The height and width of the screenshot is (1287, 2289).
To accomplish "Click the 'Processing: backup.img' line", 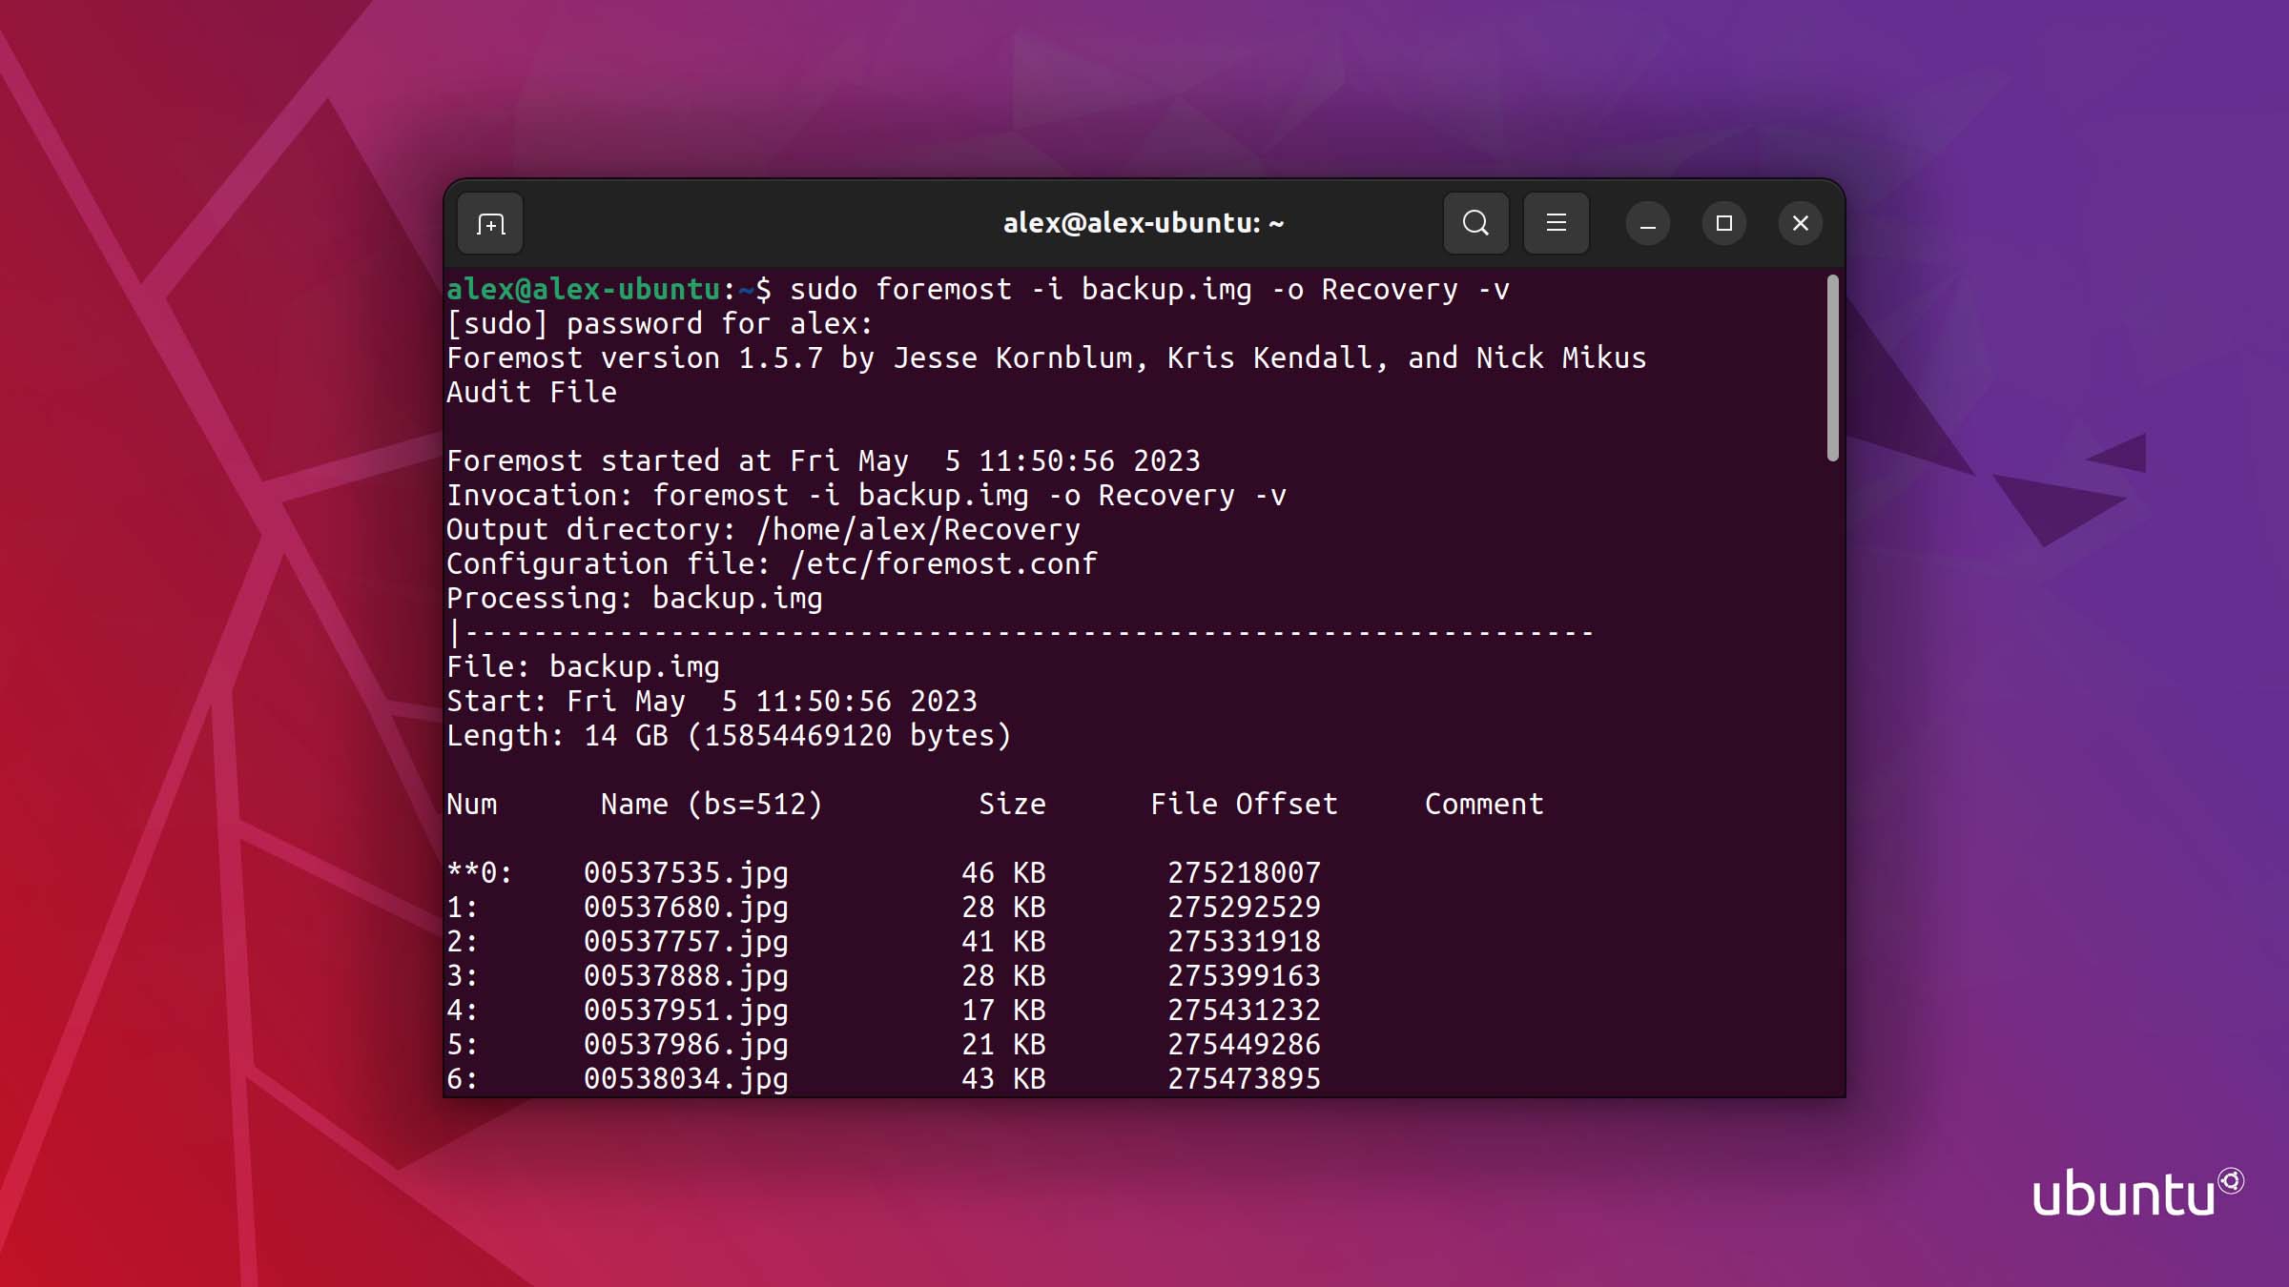I will coord(634,599).
